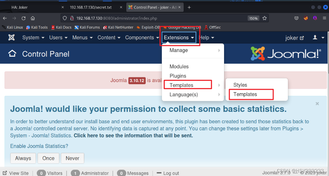Click Log out in status bar
The height and width of the screenshot is (176, 329).
(x=168, y=173)
